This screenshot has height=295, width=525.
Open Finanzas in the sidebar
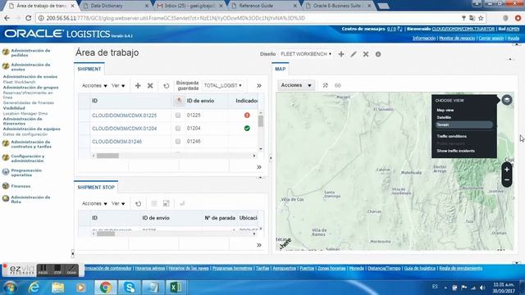[x=21, y=186]
